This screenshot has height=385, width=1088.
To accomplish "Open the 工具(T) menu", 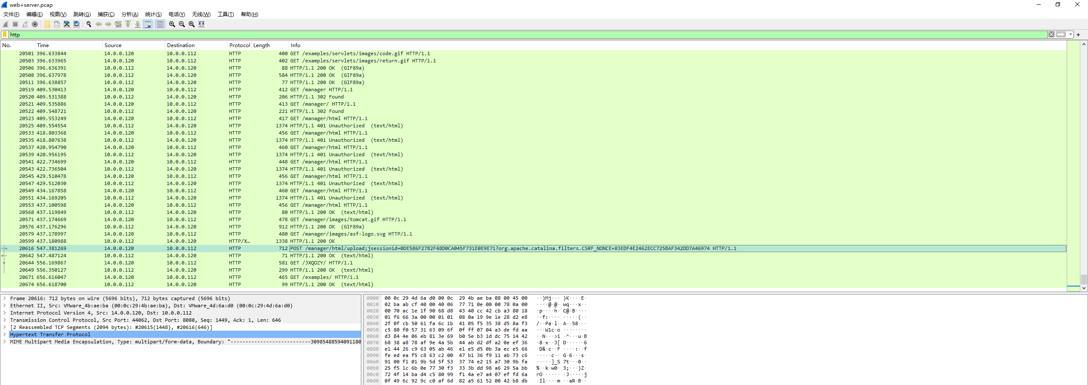I will click(226, 14).
